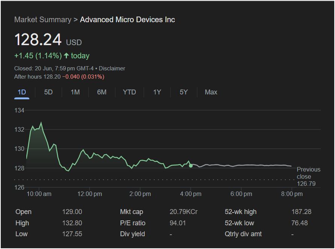
Task: Click the 130 y-axis label
Action: [x=19, y=149]
